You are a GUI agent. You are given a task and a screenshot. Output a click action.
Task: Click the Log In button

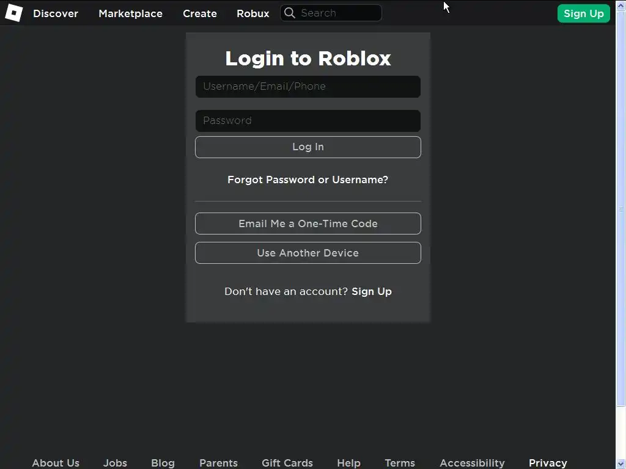pyautogui.click(x=308, y=147)
